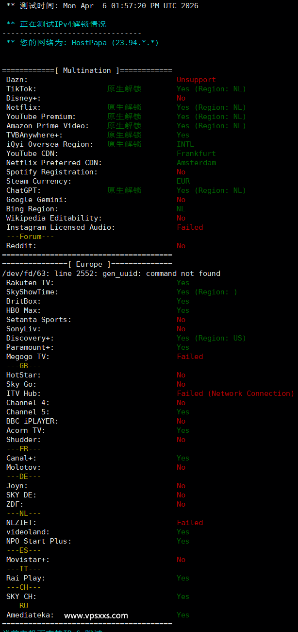
Task: Click the test time line at top
Action: (102, 6)
